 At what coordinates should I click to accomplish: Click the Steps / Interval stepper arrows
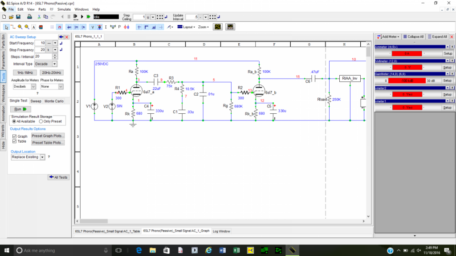55,56
